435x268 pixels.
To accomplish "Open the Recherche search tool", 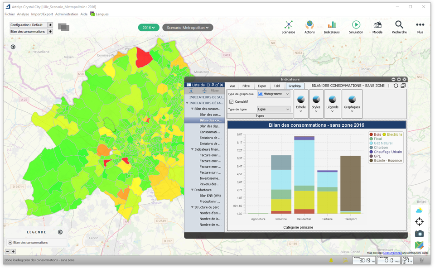I will click(x=399, y=27).
